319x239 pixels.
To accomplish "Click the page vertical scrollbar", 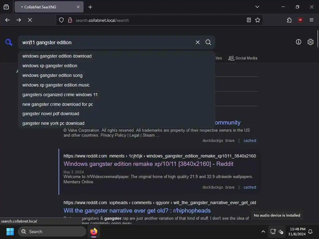I will [317, 39].
